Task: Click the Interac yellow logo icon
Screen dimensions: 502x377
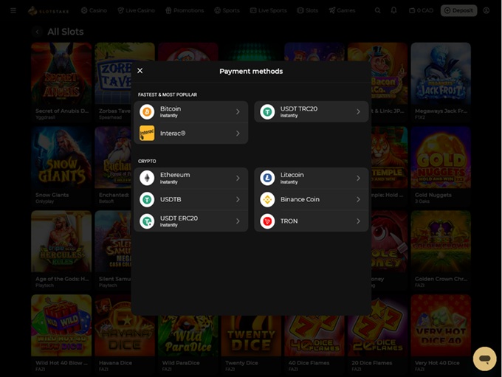Action: click(147, 133)
